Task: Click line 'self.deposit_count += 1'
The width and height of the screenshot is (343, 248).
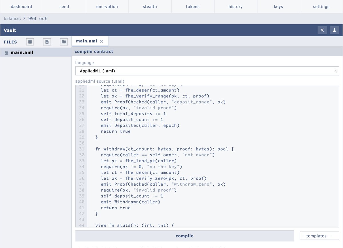Action: coord(132,120)
